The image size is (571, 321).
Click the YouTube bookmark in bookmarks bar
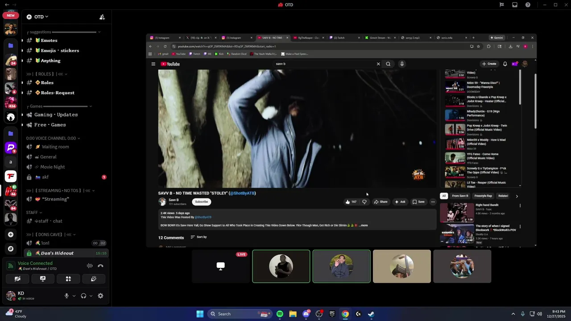point(178,54)
